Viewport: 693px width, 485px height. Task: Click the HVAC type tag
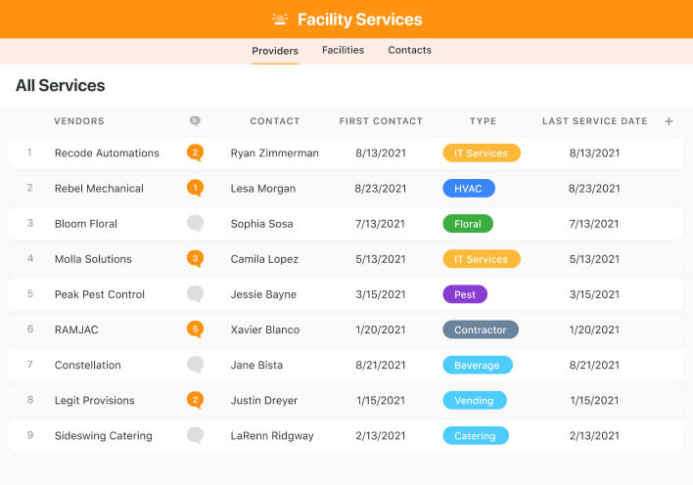click(x=469, y=189)
